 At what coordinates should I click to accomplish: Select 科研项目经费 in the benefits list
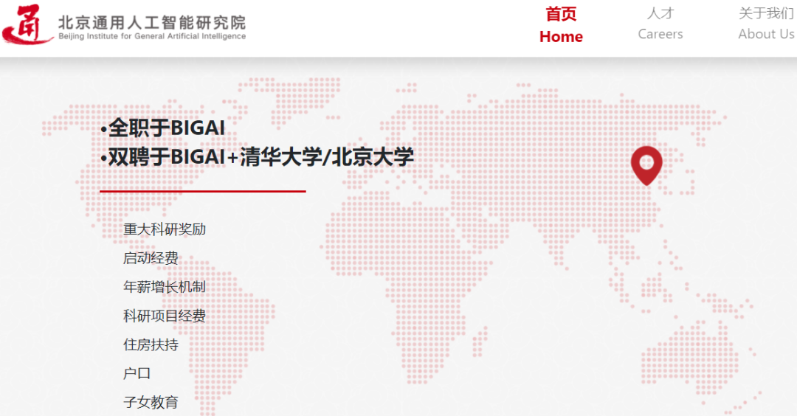pyautogui.click(x=165, y=316)
